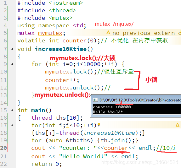Click 'mymutex.lock()' on line 10
Screen dimensions: 181x168
(69, 72)
